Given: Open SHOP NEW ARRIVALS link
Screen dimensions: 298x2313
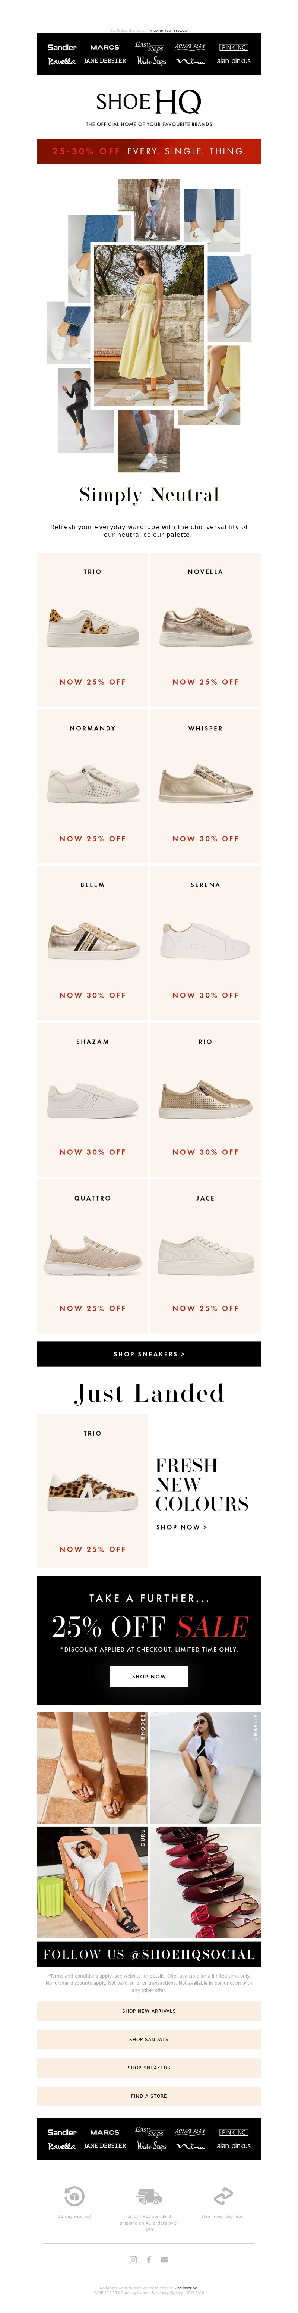Looking at the screenshot, I should point(149,2011).
